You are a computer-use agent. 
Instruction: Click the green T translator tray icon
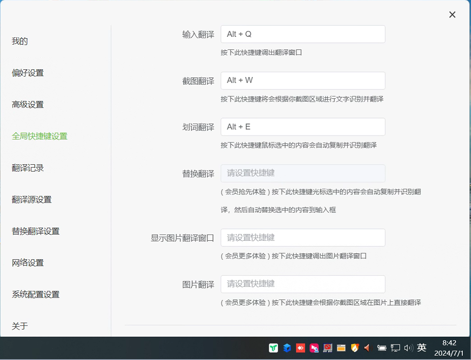pyautogui.click(x=273, y=347)
